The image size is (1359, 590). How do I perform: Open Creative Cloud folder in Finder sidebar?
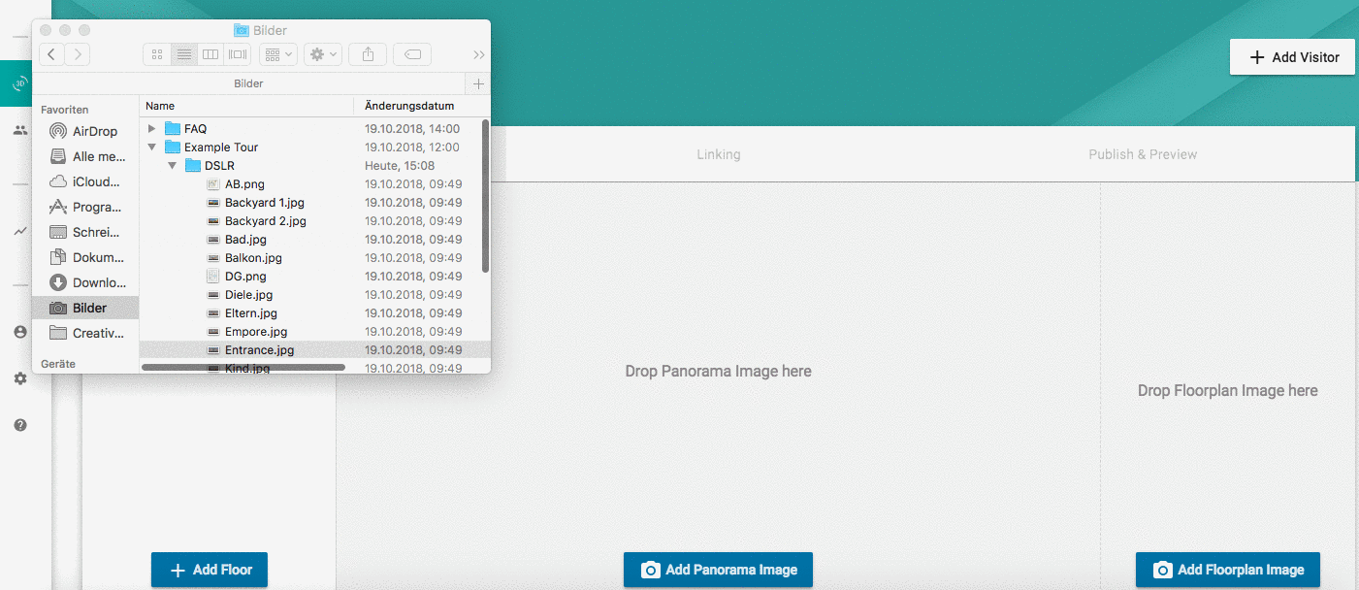coord(85,333)
